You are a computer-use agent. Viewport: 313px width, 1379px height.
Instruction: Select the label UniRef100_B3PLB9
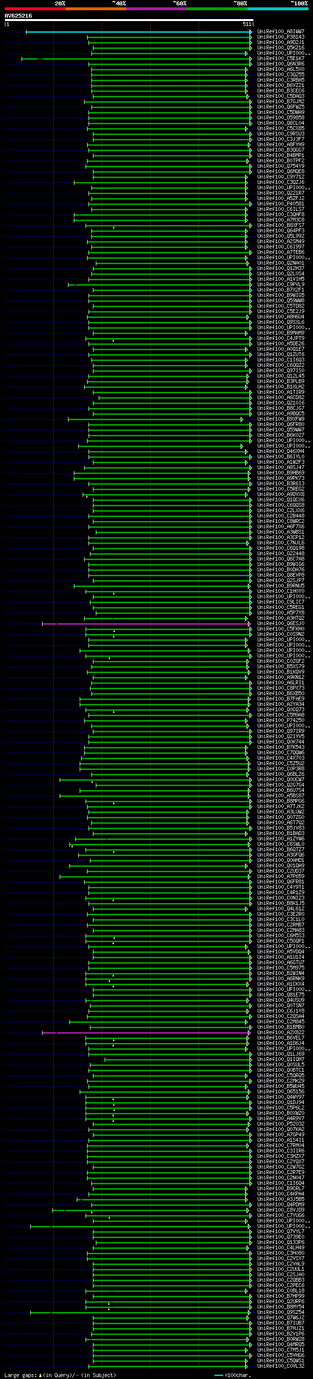click(x=281, y=381)
